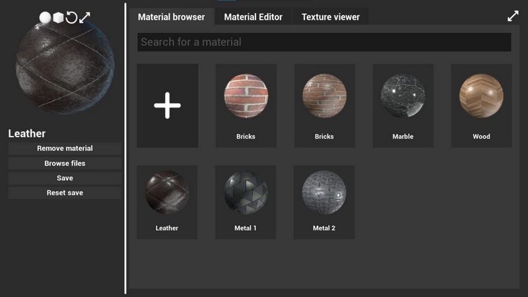Switch preview shape to cube
This screenshot has width=528, height=297.
tap(58, 18)
